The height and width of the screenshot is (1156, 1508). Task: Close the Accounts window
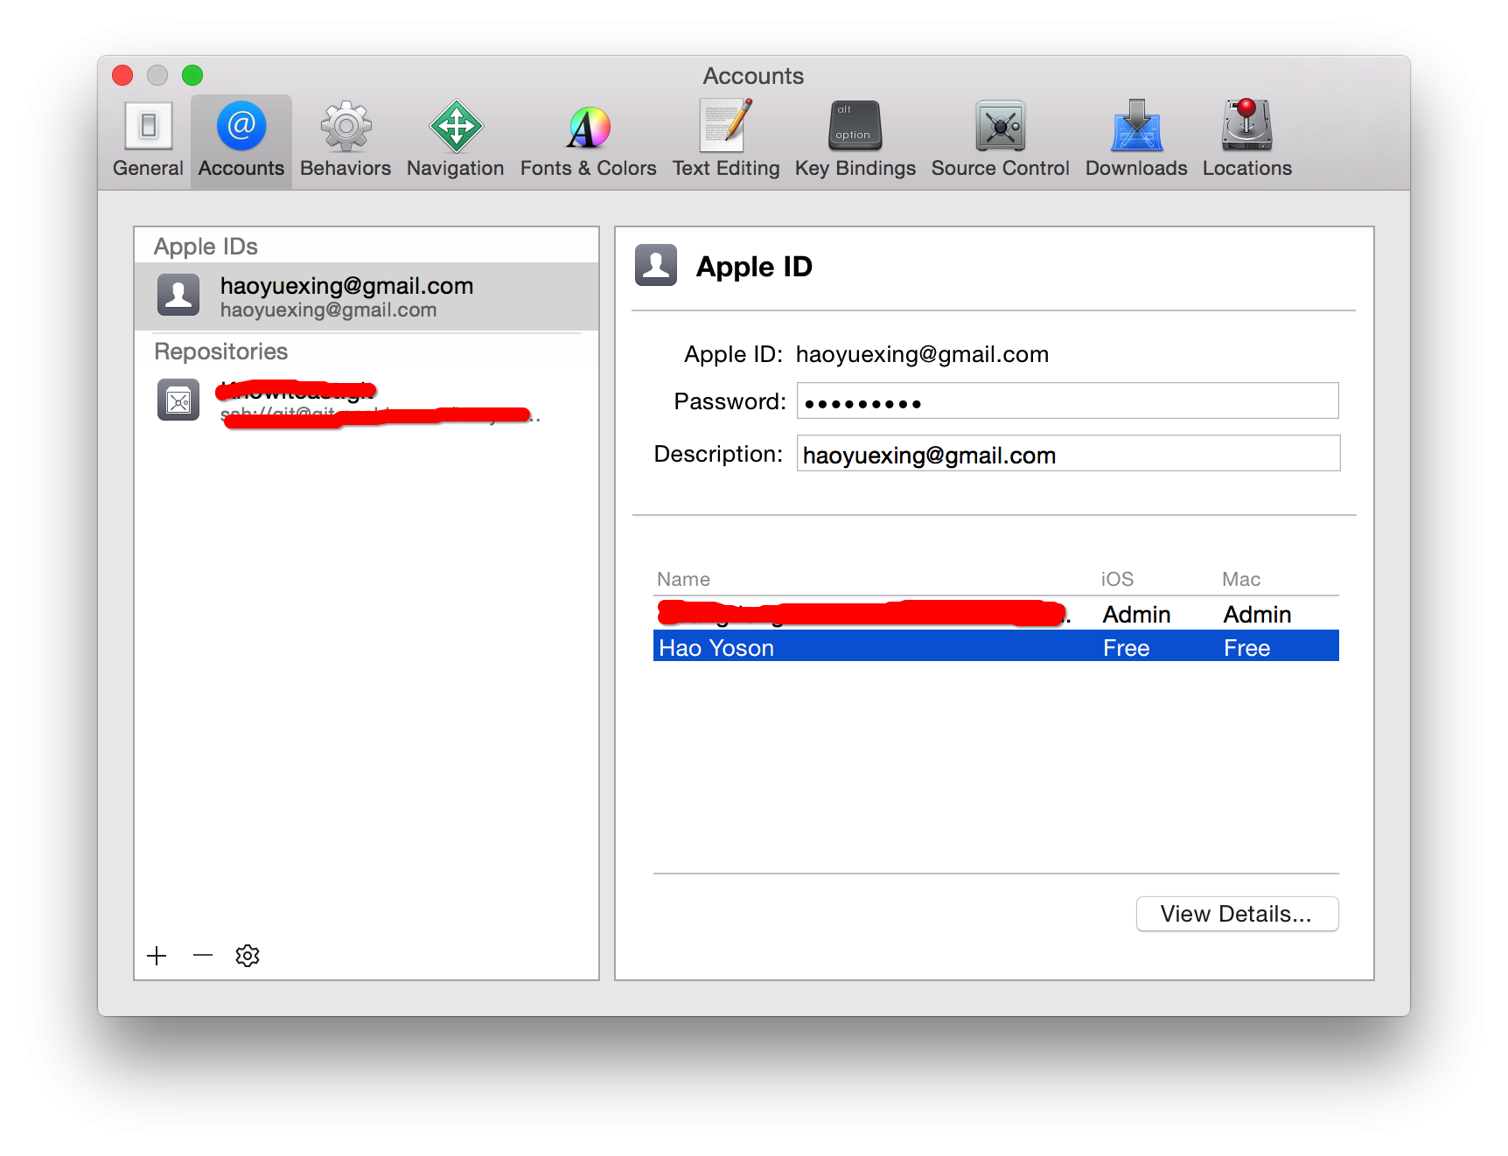click(x=122, y=75)
